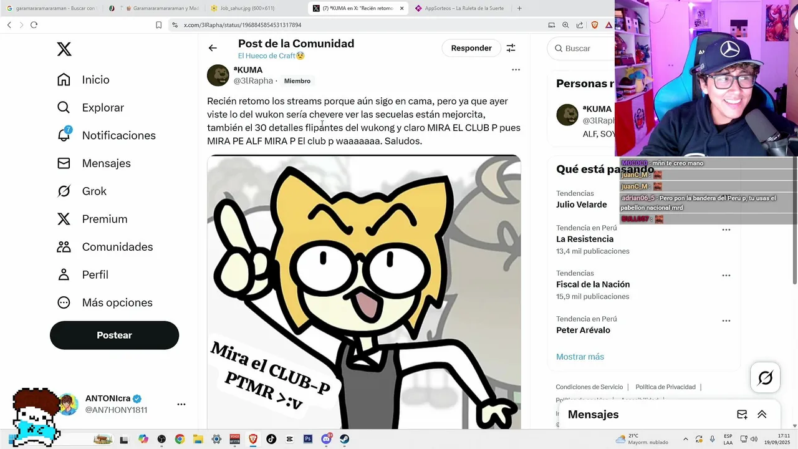Click the floating Grok button

(x=765, y=378)
